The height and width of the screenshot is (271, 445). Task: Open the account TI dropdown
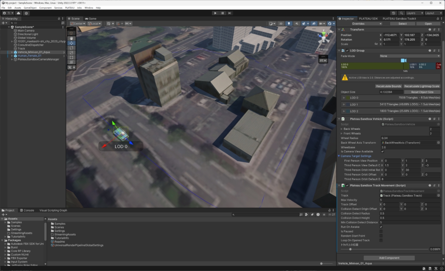tap(8, 13)
